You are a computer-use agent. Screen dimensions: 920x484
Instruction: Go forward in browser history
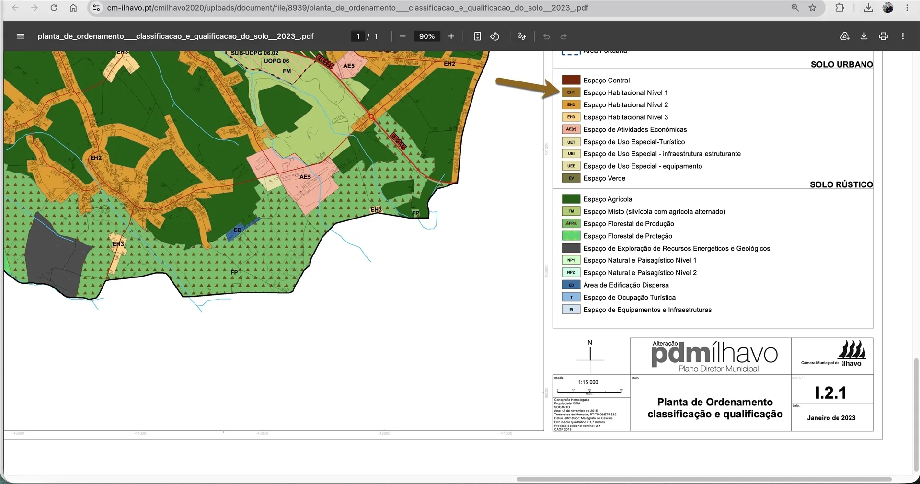click(x=34, y=8)
